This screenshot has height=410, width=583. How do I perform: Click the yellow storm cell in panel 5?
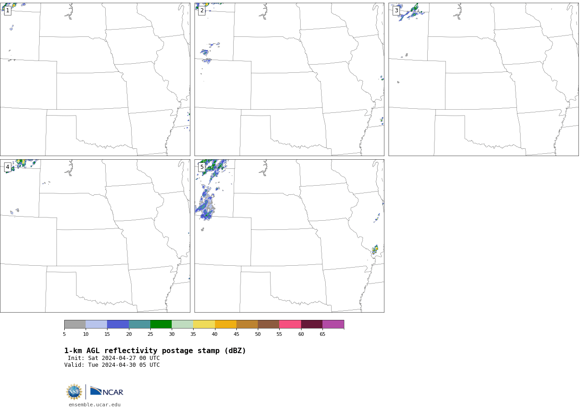click(375, 249)
